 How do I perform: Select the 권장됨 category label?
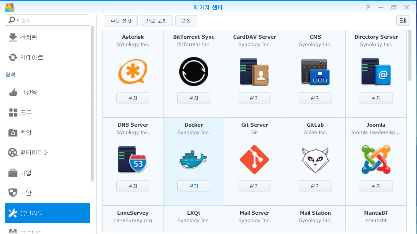point(29,93)
